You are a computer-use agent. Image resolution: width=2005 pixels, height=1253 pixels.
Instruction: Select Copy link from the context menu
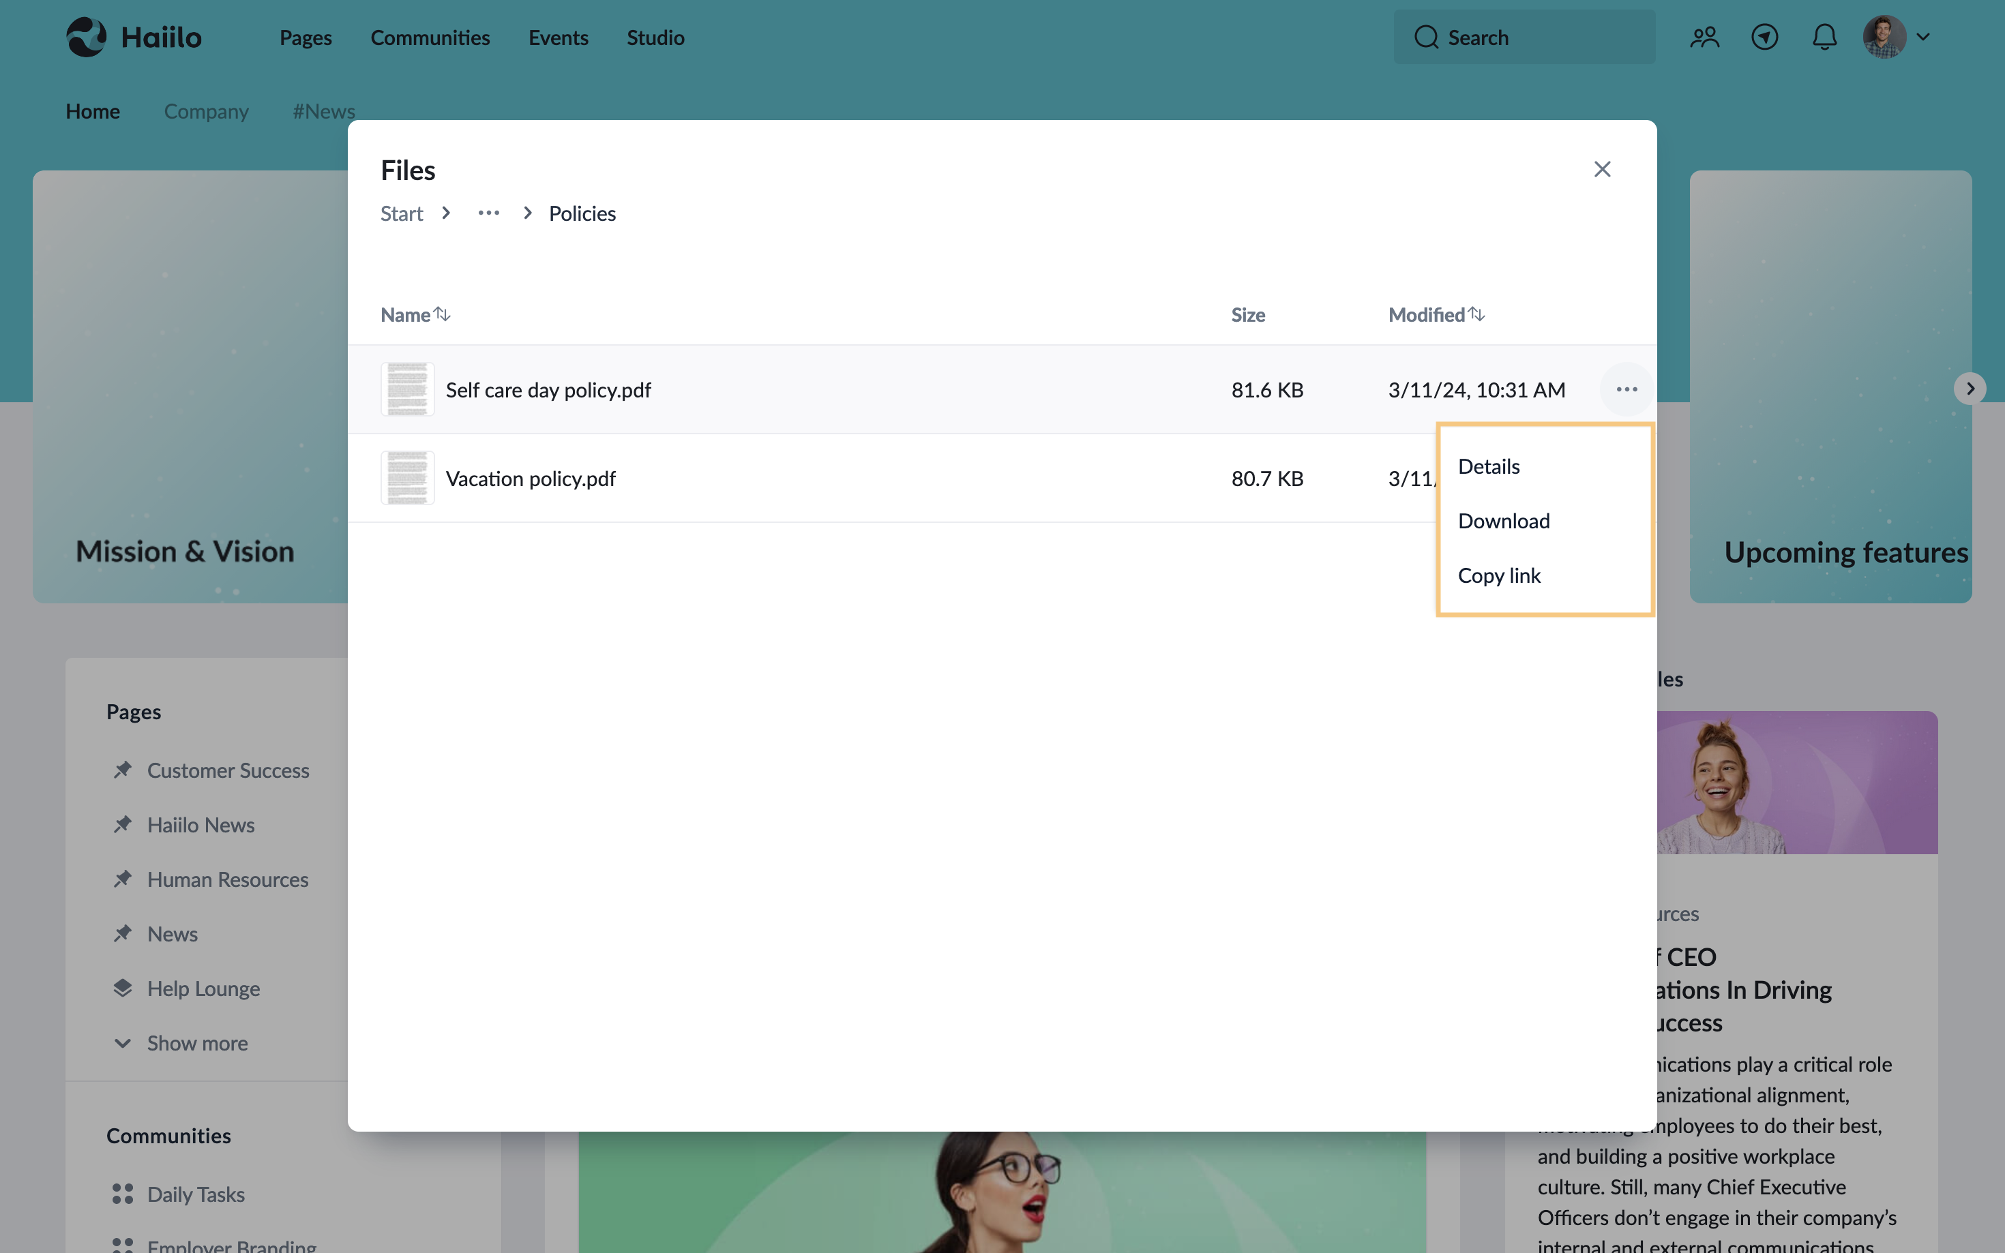(x=1498, y=576)
